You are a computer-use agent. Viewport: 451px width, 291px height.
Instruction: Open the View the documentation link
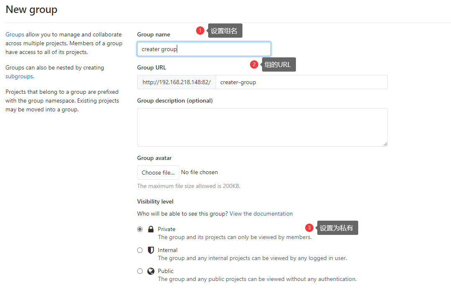pos(261,214)
